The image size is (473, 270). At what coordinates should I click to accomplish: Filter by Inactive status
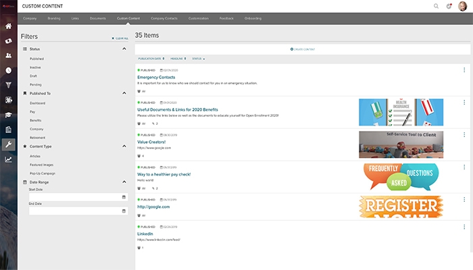[x=35, y=67]
